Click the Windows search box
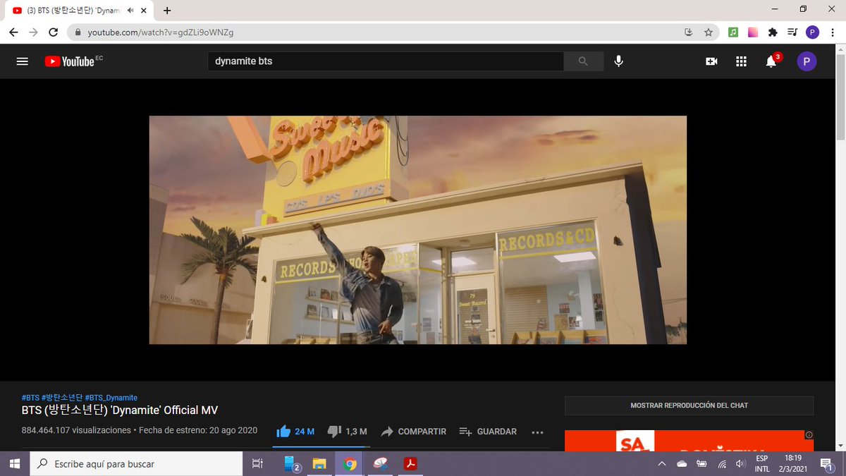 135,464
